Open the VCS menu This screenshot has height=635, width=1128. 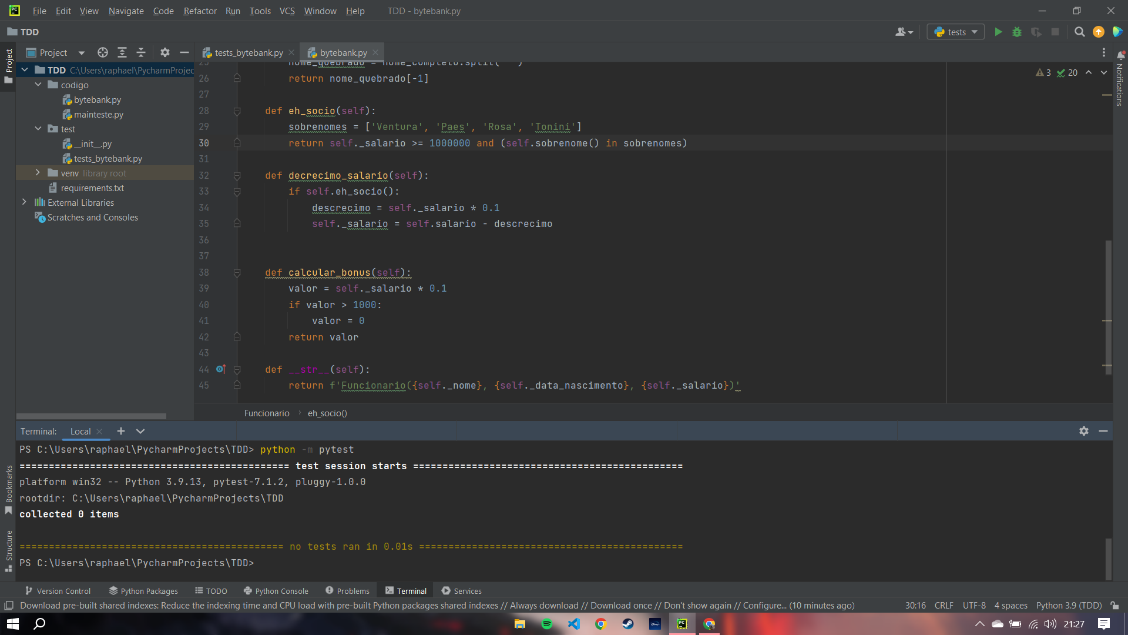[287, 11]
